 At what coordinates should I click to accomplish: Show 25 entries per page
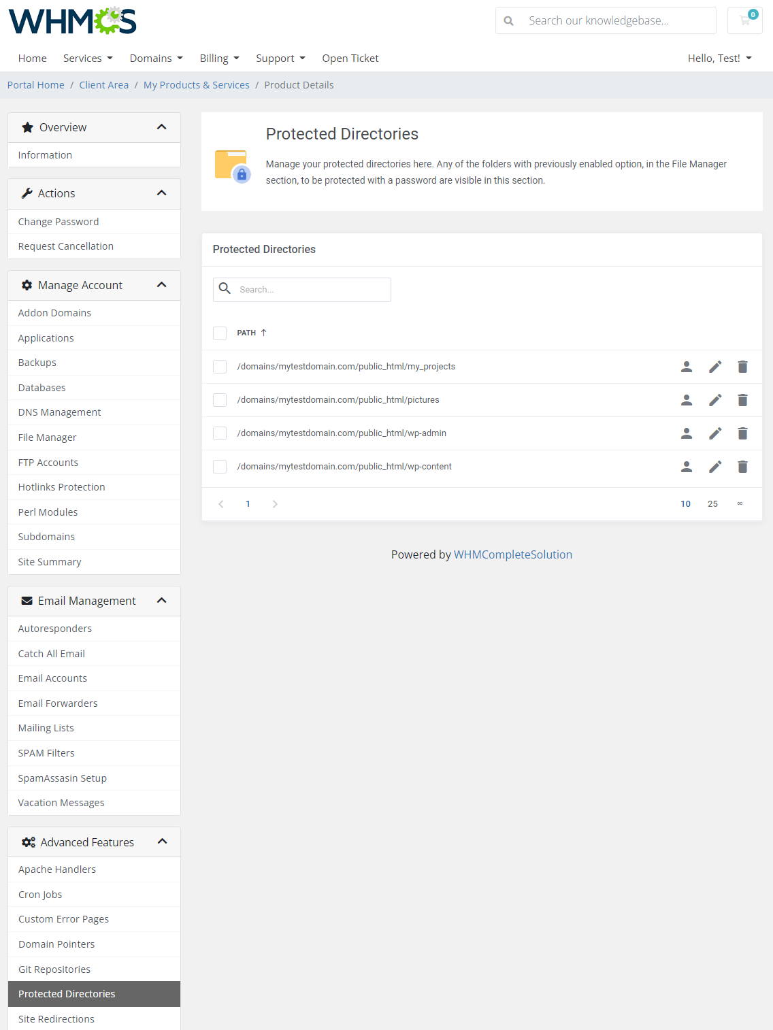coord(712,504)
